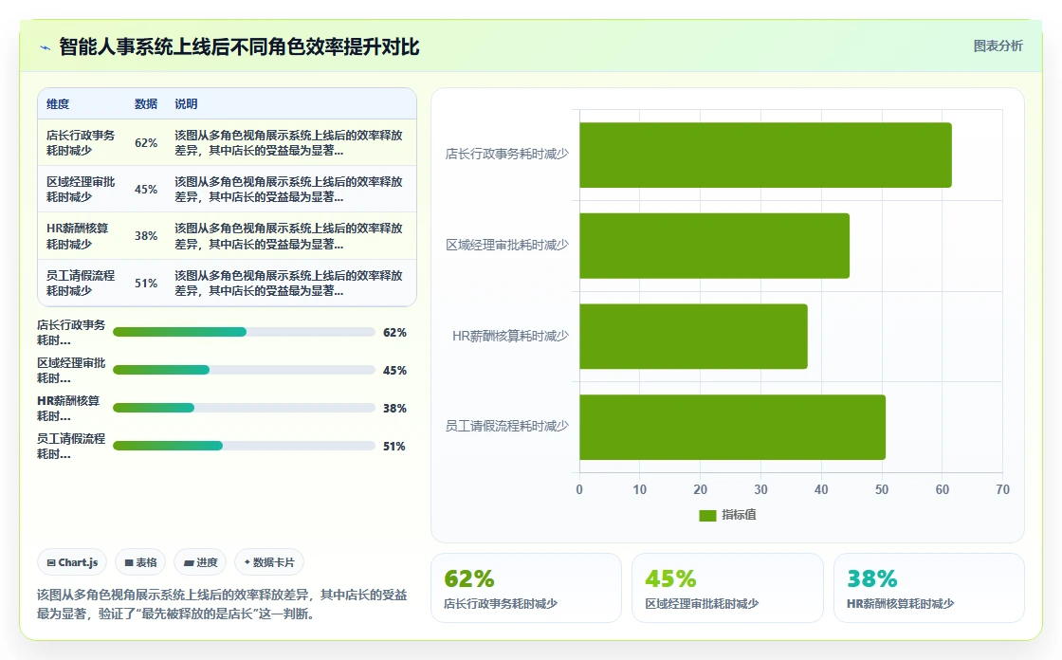Click the 店长行政事务耗时减少 chart axis label
This screenshot has height=660, width=1062.
[506, 155]
